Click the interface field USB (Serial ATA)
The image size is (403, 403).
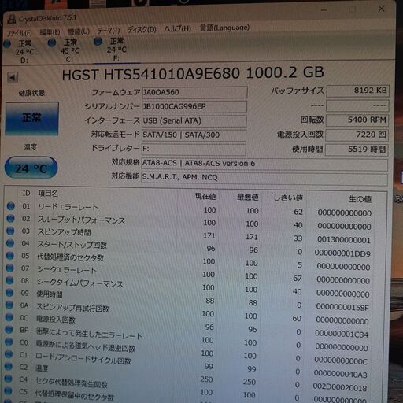(x=194, y=121)
